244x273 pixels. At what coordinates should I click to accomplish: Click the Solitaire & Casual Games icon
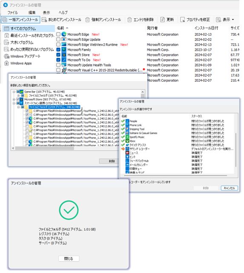pos(127,133)
